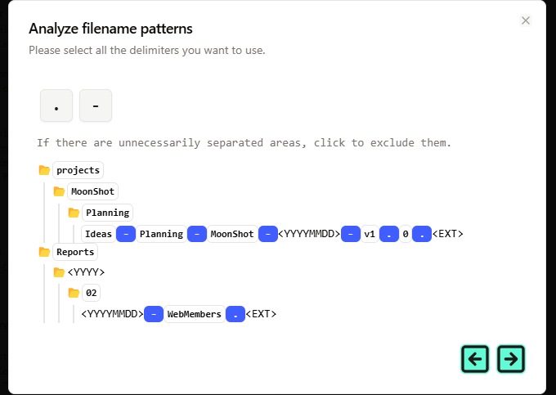
Task: Exclude the hyphen between Planning and MoonShot
Action: tap(197, 234)
